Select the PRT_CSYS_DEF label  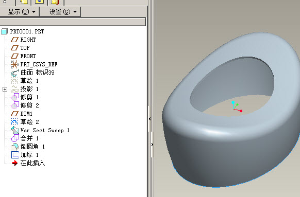coord(39,64)
